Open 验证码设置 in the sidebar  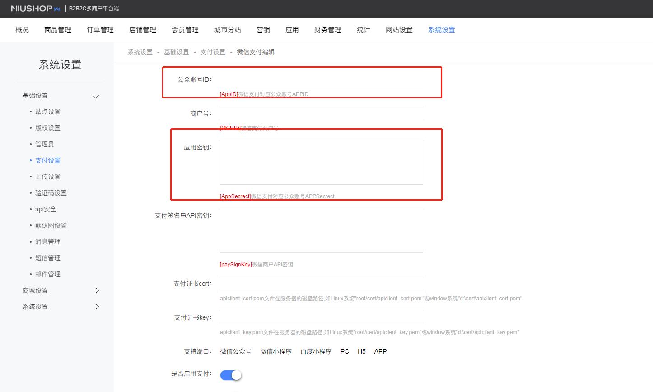coord(51,192)
